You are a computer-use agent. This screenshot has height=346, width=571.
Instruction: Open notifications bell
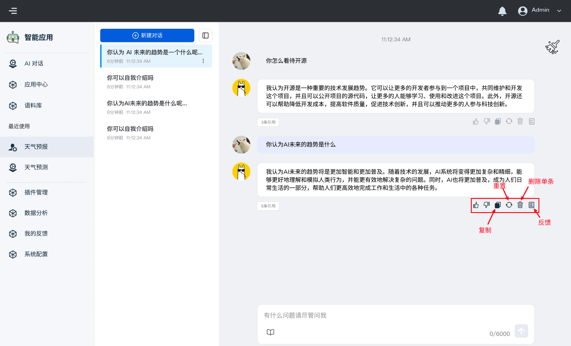pos(503,11)
